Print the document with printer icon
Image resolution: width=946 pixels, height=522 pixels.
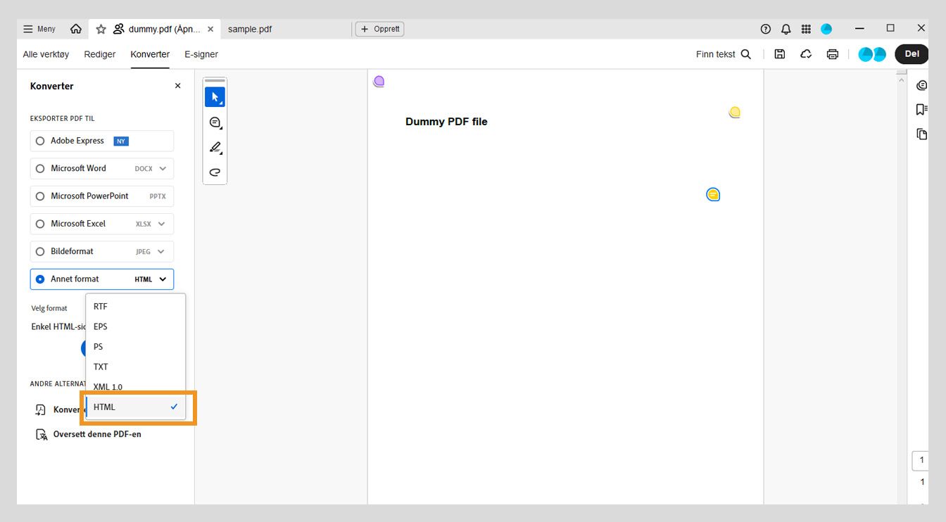[833, 54]
